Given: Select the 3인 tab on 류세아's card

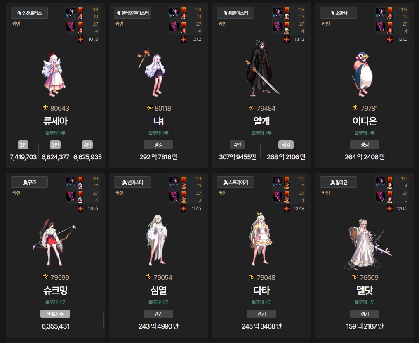Looking at the screenshot, I should [55, 145].
